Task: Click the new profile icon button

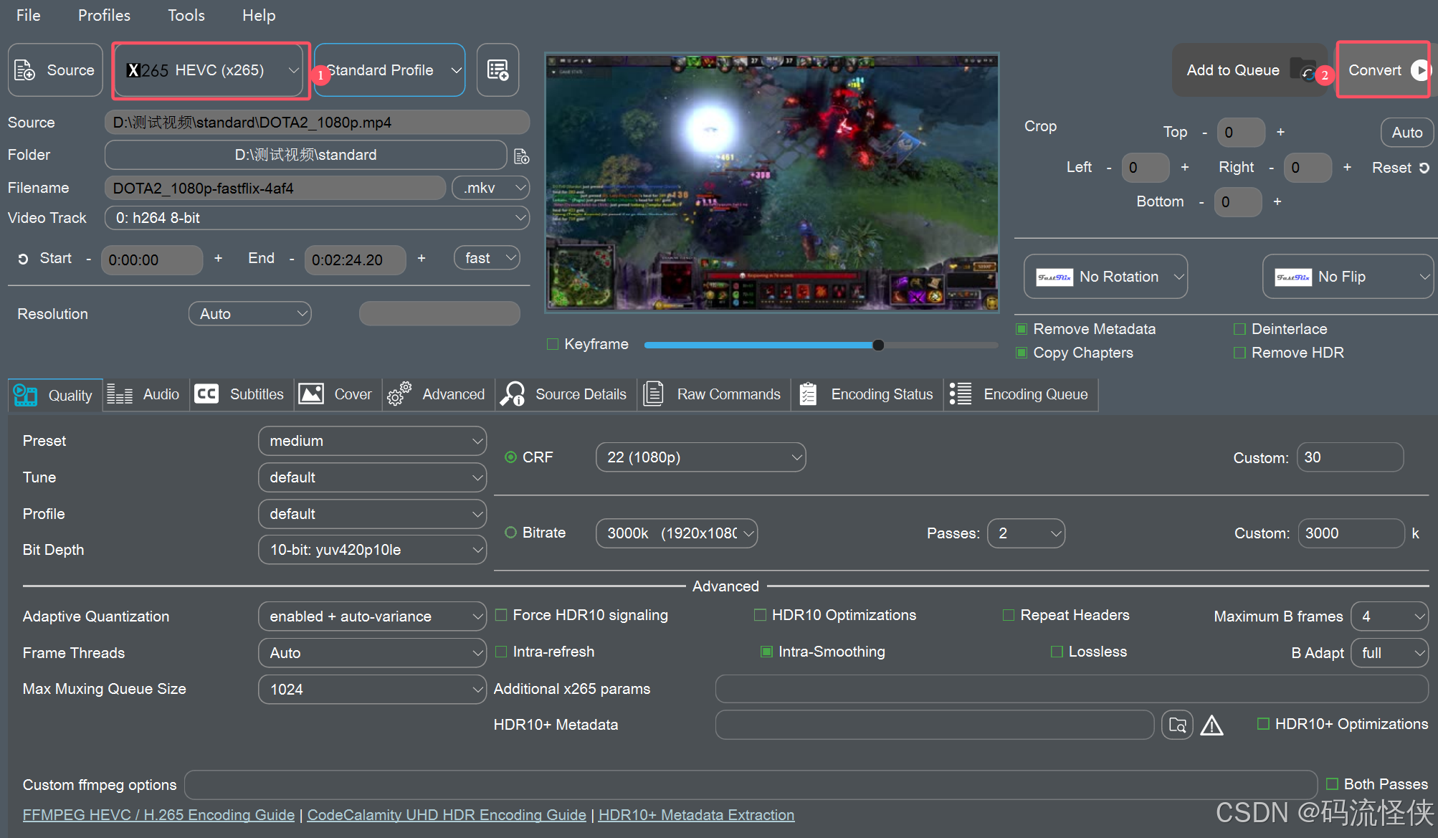Action: pyautogui.click(x=497, y=70)
